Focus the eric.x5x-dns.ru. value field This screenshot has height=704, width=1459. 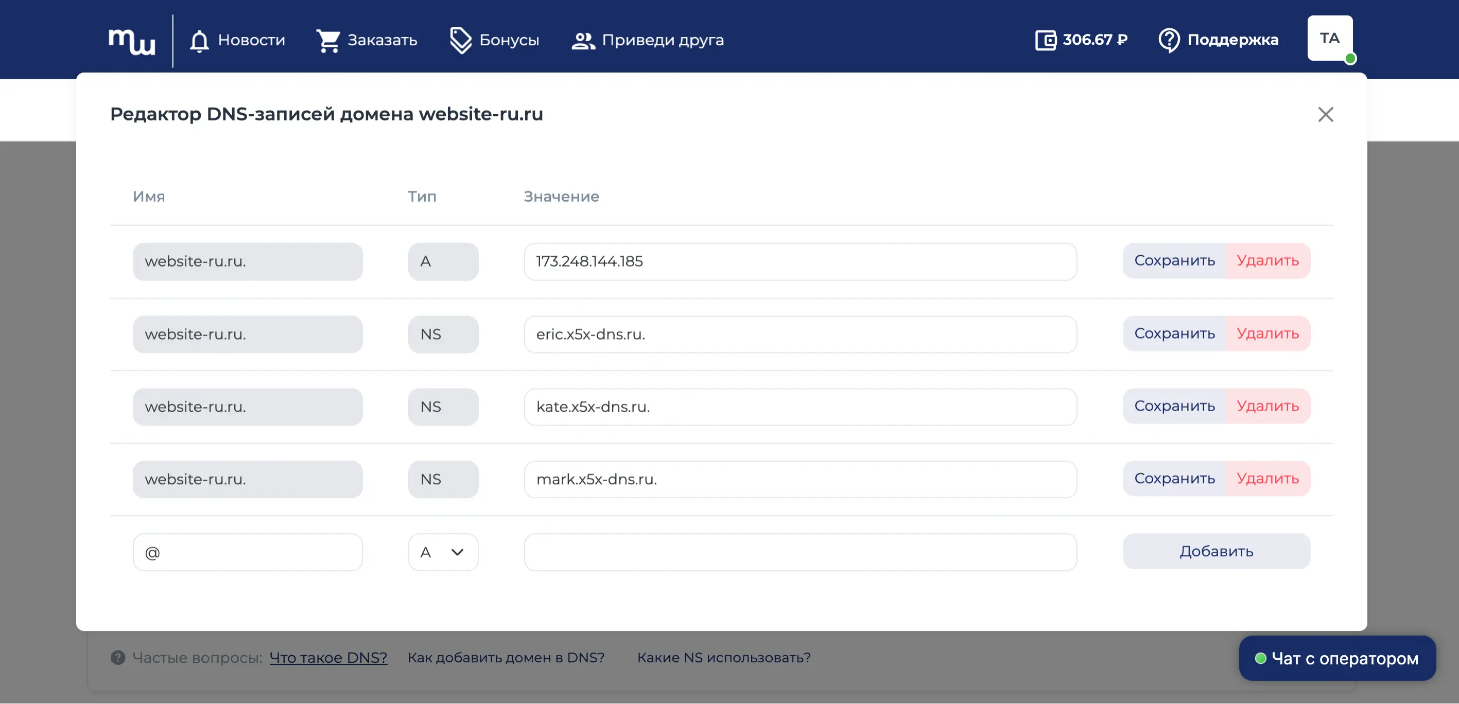800,334
